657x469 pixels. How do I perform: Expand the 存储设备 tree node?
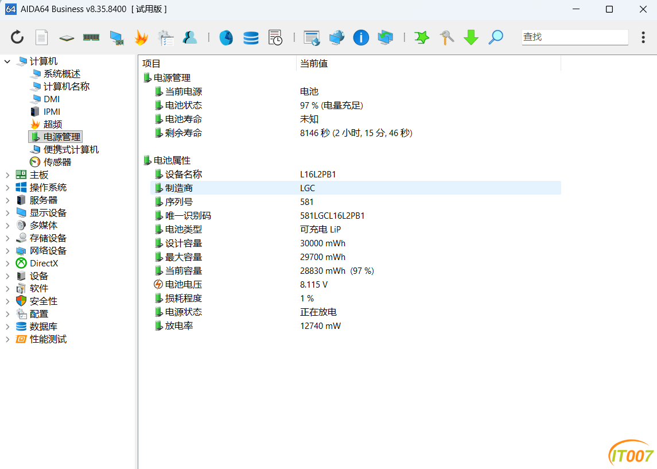tap(7, 238)
